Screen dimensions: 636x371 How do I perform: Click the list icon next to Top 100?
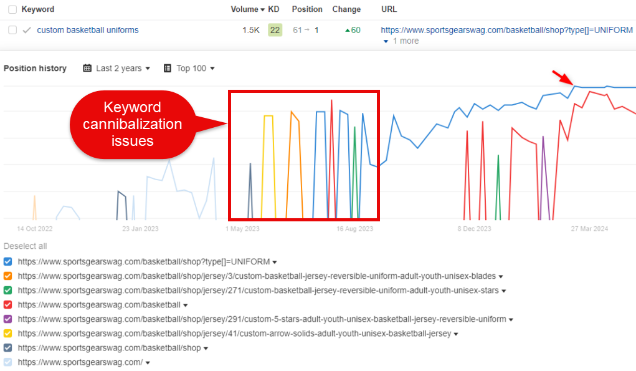[168, 68]
